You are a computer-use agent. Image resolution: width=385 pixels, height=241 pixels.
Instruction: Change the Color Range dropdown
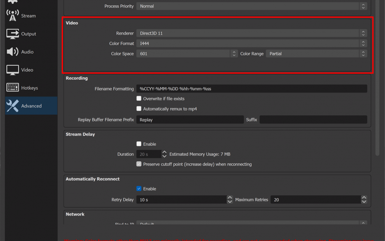tap(316, 54)
